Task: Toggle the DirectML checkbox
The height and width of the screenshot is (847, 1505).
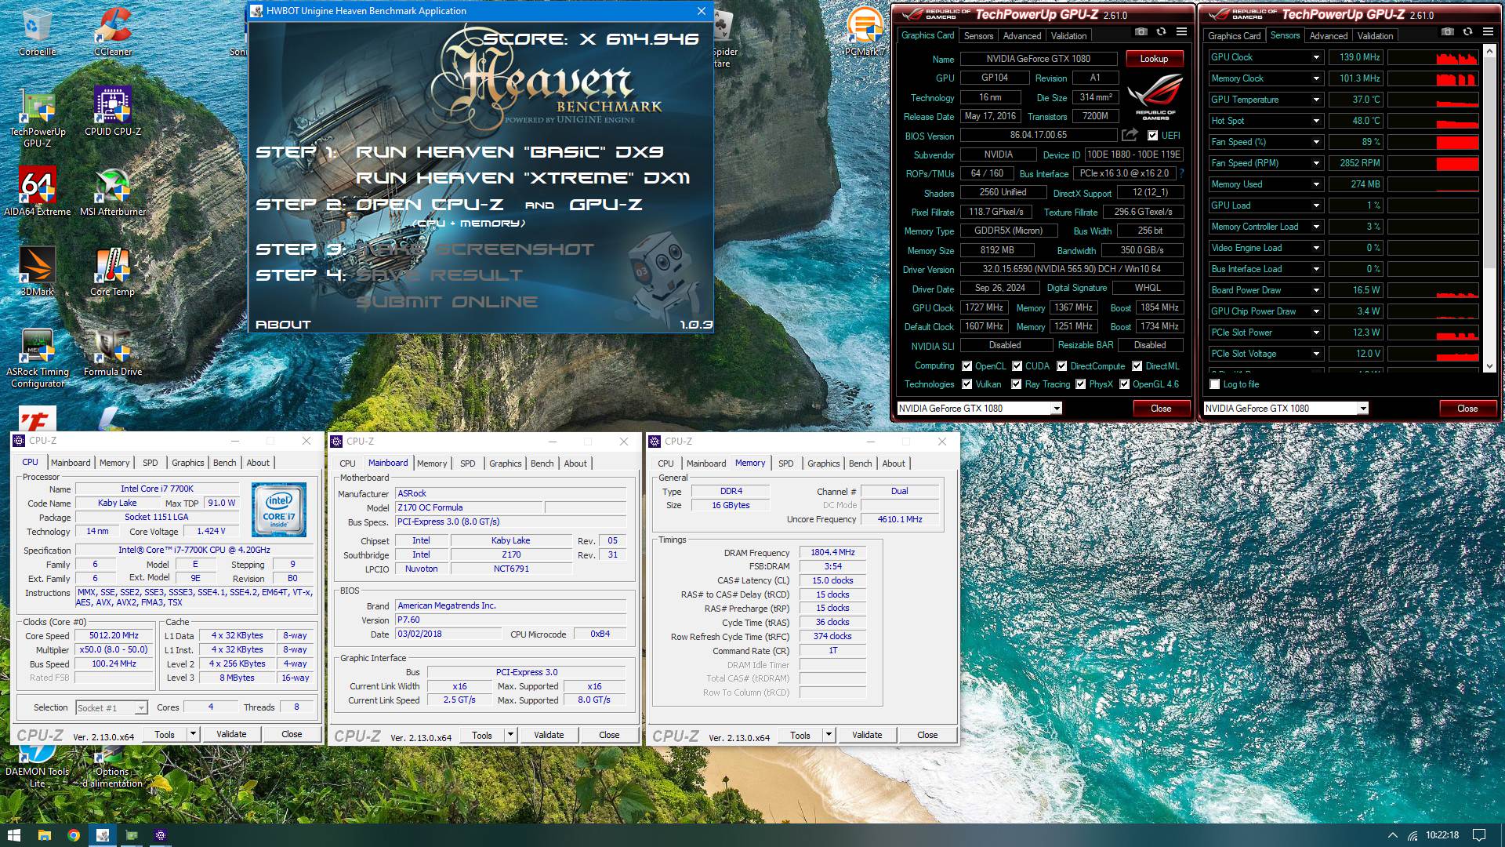Action: click(x=1137, y=366)
